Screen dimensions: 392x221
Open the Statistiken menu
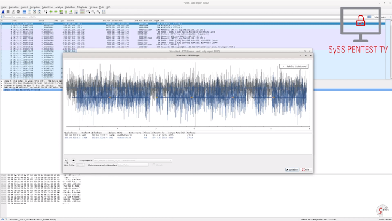tap(70, 7)
